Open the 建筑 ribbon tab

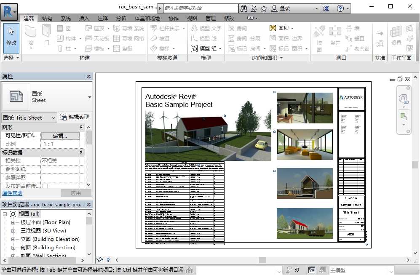point(28,18)
